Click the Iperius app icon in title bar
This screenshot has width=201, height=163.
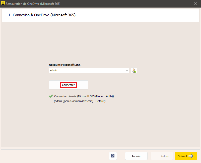(3, 3)
